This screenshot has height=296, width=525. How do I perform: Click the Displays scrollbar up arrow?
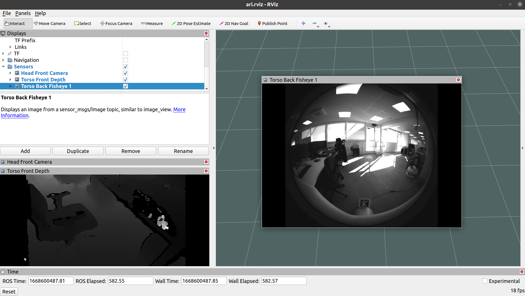pyautogui.click(x=207, y=40)
